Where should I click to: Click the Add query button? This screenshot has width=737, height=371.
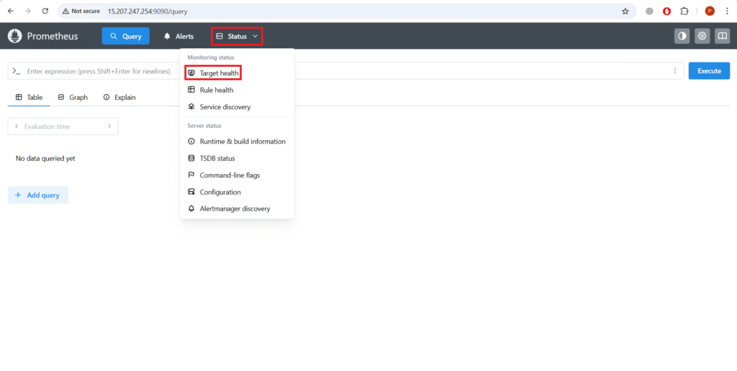(x=38, y=195)
